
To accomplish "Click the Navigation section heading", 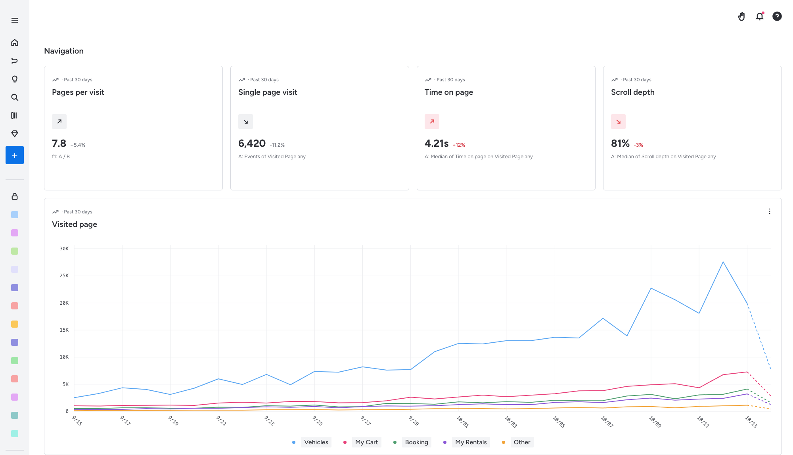I will 64,51.
